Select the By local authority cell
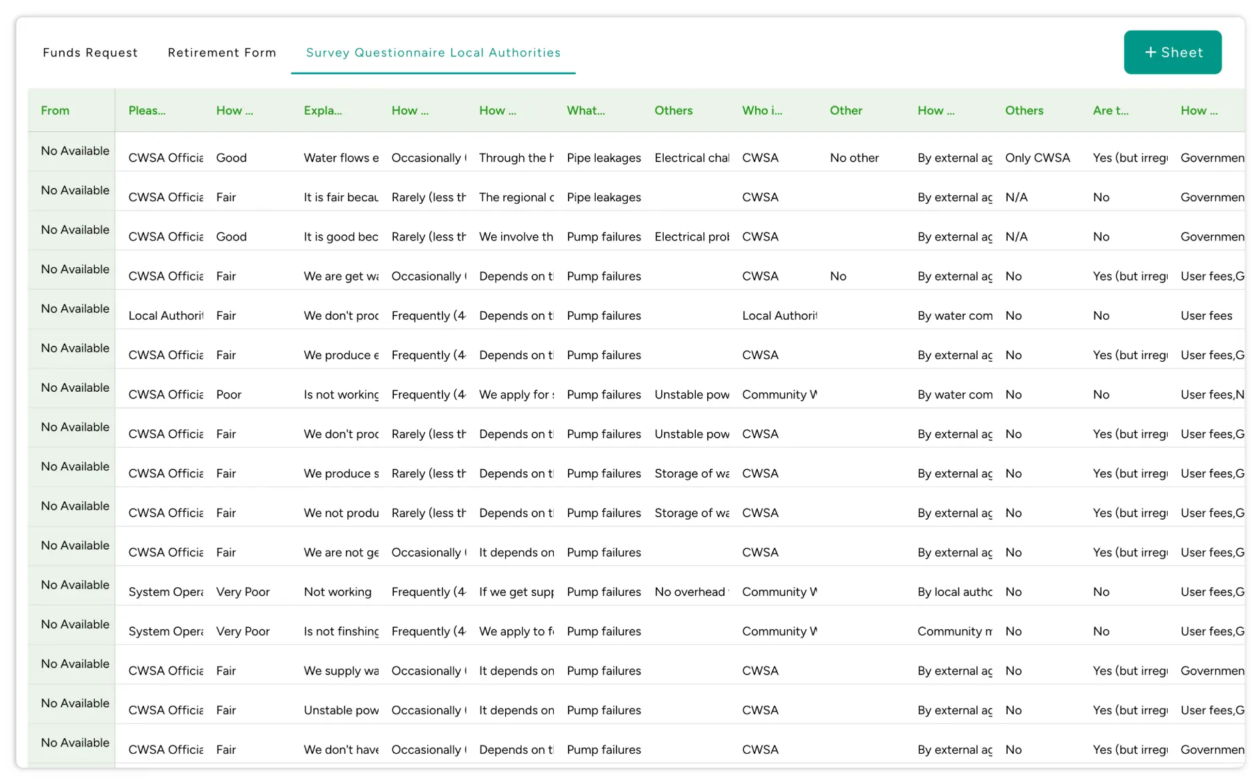This screenshot has width=1259, height=781. tap(954, 592)
